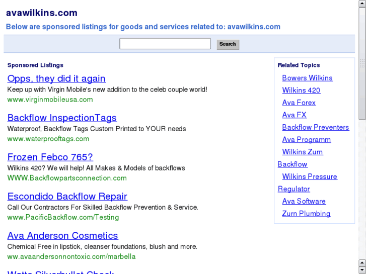Screen dimensions: 366x274
Task: Click the avawilkins.com page heading
Action: click(42, 13)
